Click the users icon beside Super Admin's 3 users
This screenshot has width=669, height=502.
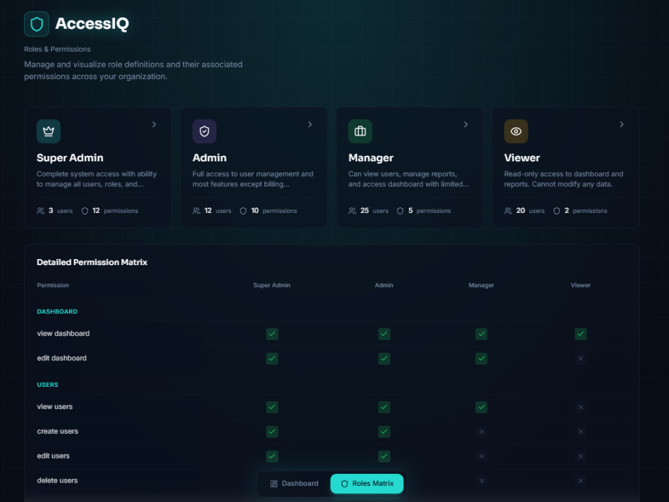tap(40, 210)
